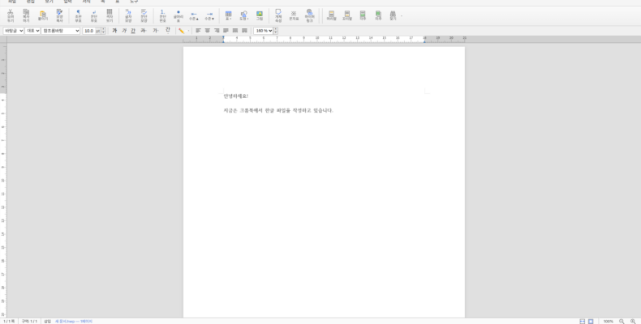Click the Cut (scissors) toolbar icon
Image resolution: width=641 pixels, height=324 pixels.
tap(11, 15)
